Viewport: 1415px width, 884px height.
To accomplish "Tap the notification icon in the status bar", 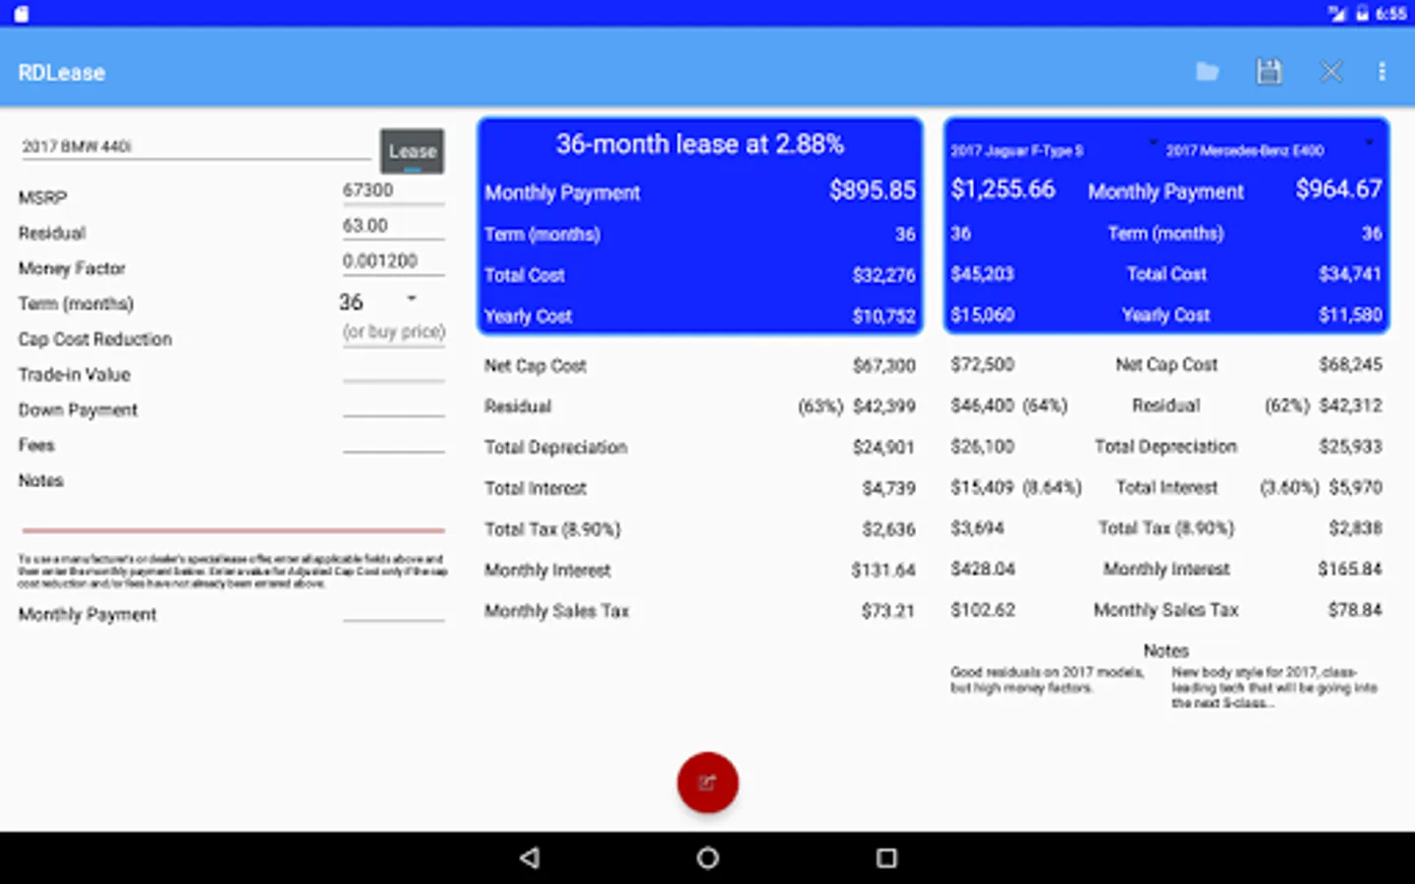I will [x=21, y=14].
